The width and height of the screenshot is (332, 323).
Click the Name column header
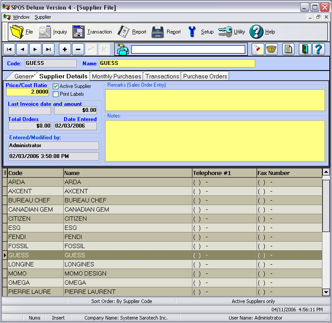pyautogui.click(x=128, y=173)
